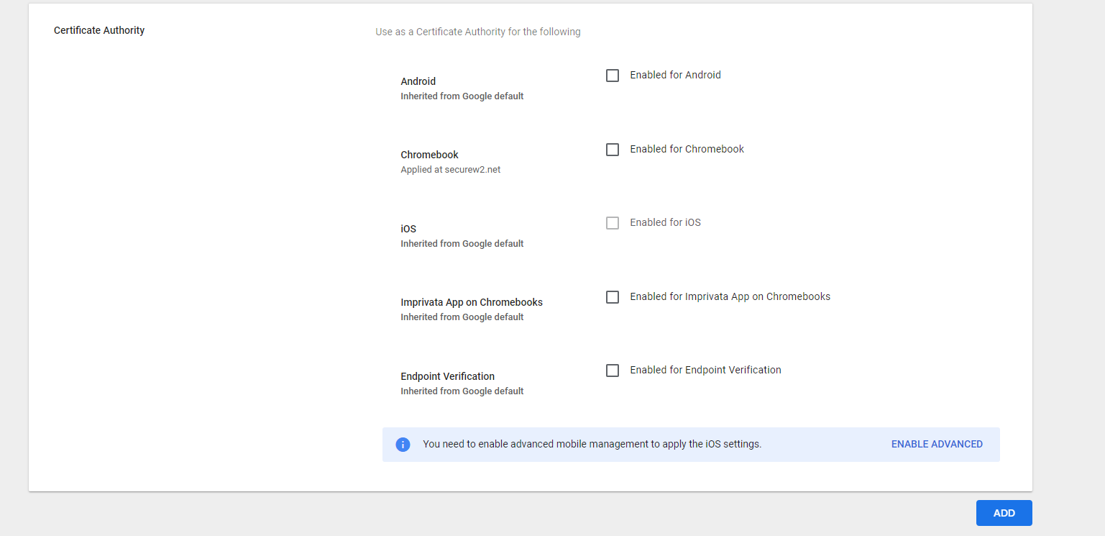Select the Chromebook row title
Image resolution: width=1105 pixels, height=536 pixels.
[x=429, y=155]
